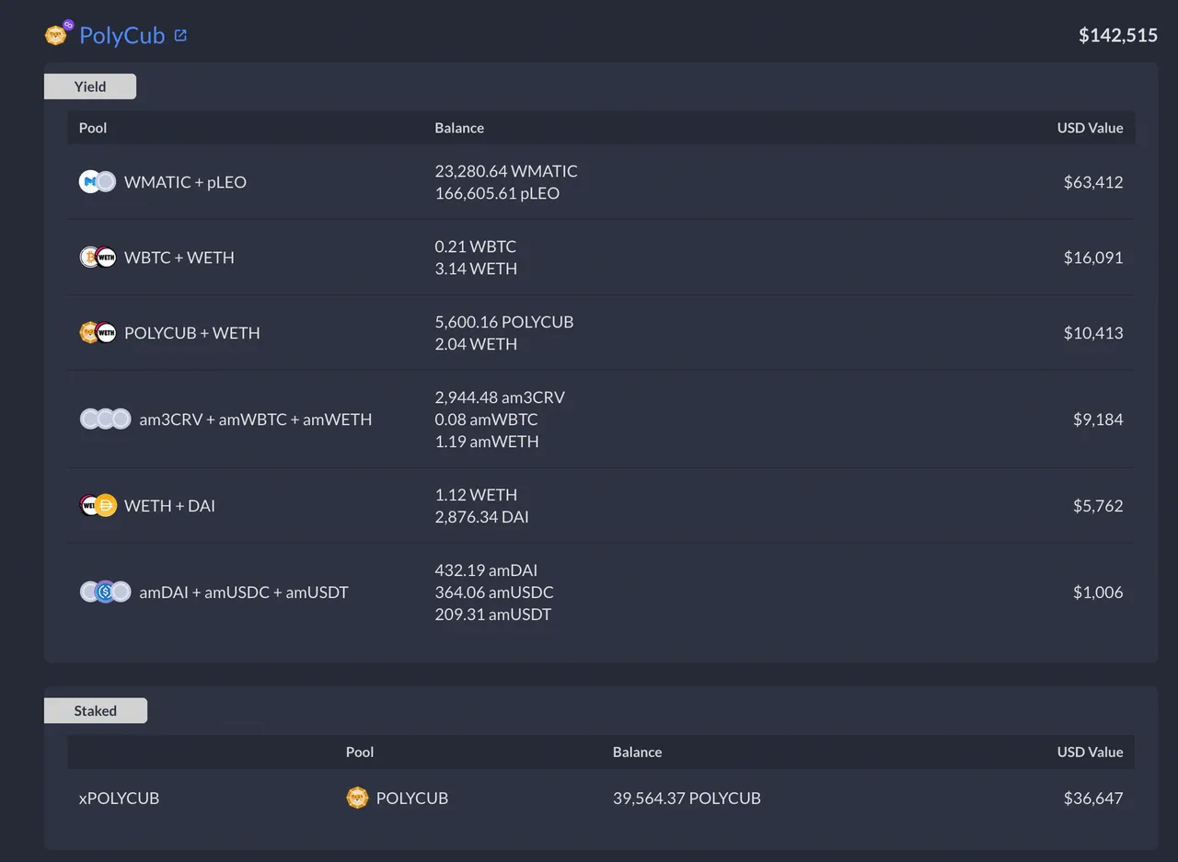Image resolution: width=1178 pixels, height=862 pixels.
Task: Click amDAI + amUSDC + amUSDT pool name
Action: (244, 592)
